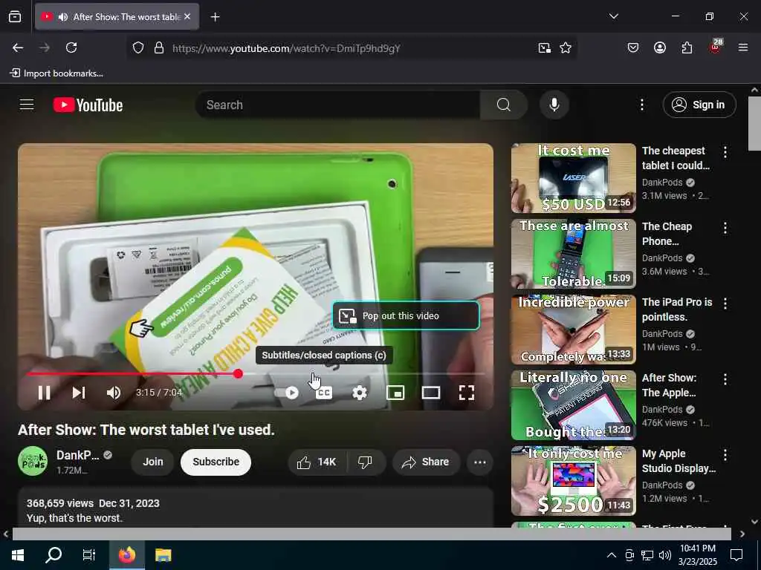
Task: Open 'My Apple Studio Display...' video title
Action: 679,461
